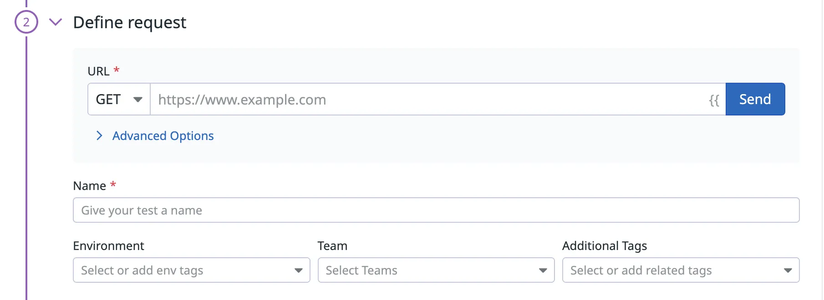Viewport: 824px width, 300px height.
Task: Focus the URL input field
Action: [x=428, y=99]
